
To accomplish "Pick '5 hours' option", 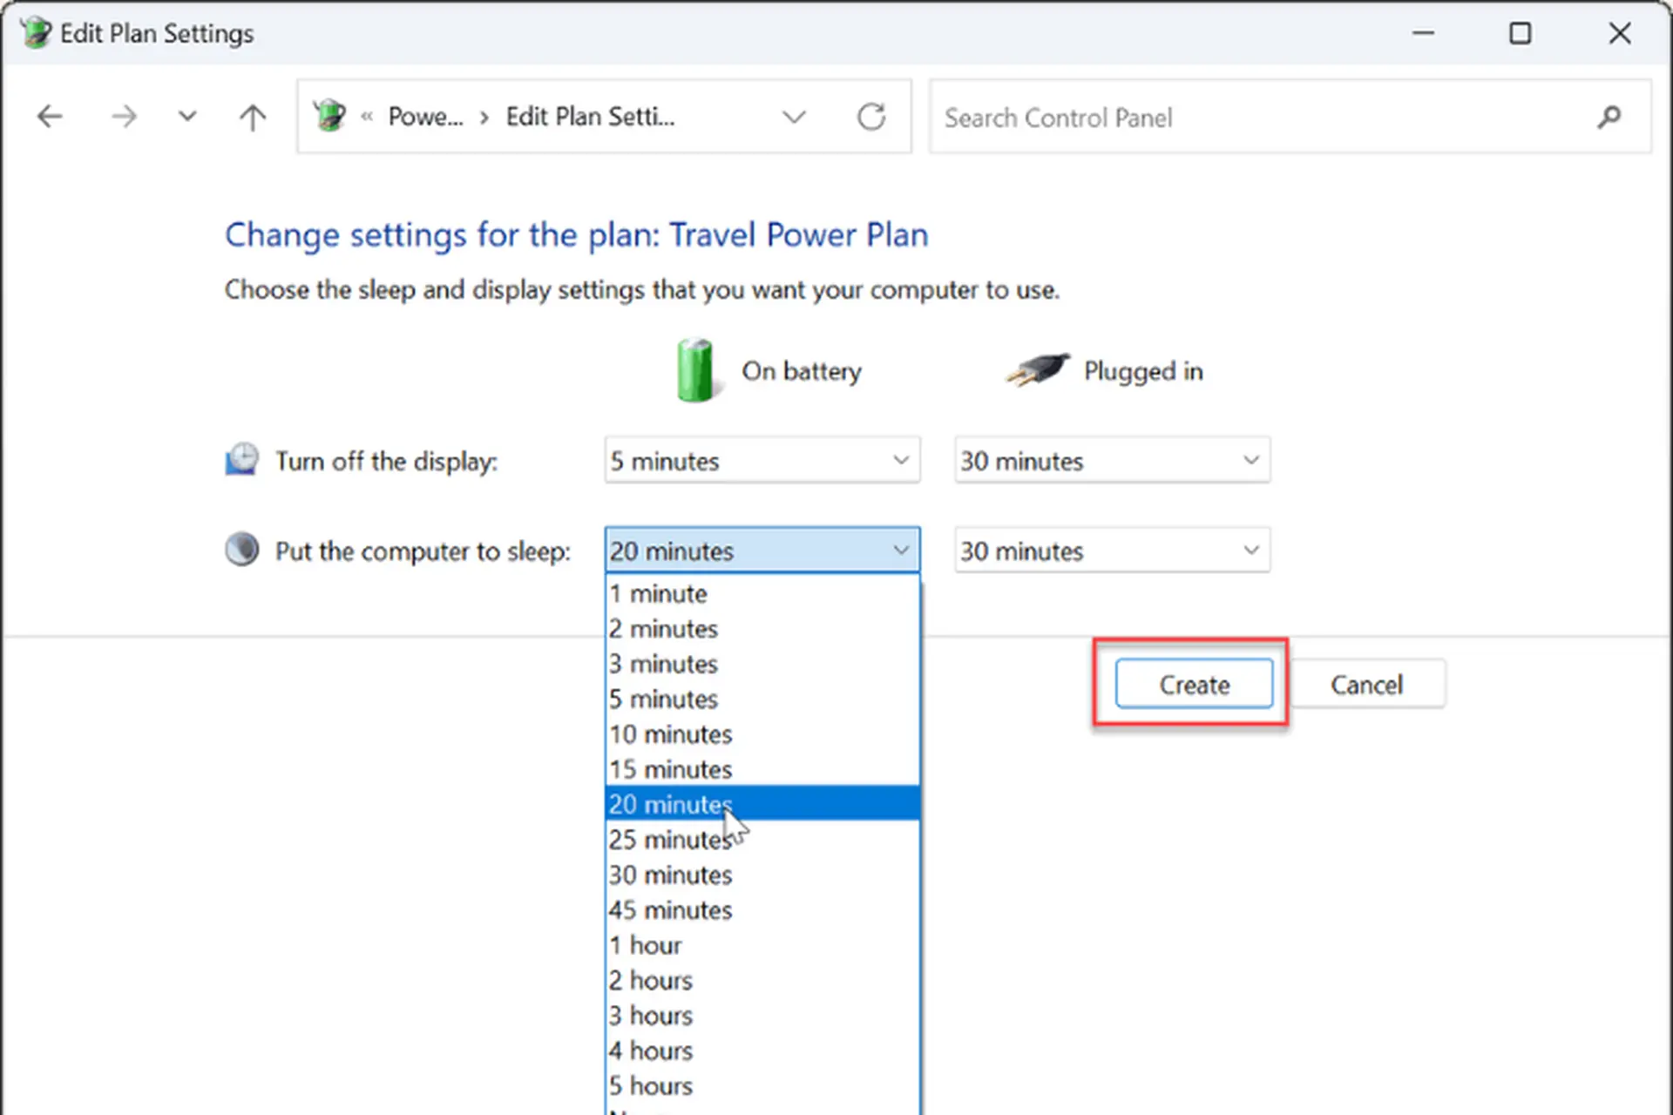I will 762,1085.
